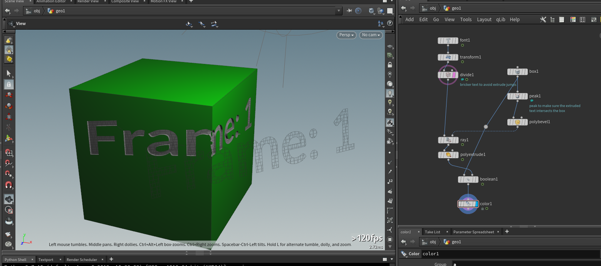Click the tree-view layout icon near Help menu

[x=552, y=19]
